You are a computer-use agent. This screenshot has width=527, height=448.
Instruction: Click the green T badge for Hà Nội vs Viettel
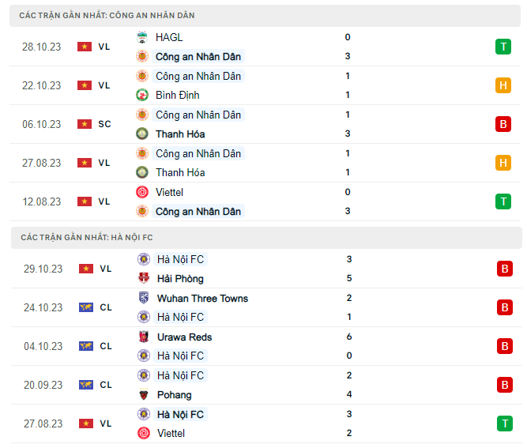point(504,424)
